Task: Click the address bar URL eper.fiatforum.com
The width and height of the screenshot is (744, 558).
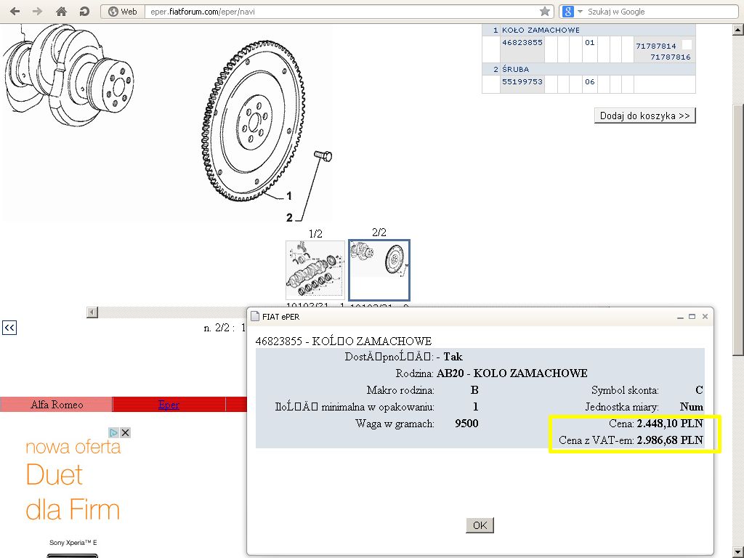Action: tap(203, 12)
